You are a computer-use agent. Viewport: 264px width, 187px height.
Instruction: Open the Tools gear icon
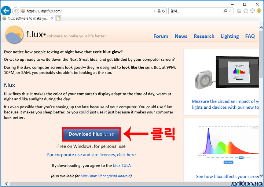pyautogui.click(x=252, y=11)
